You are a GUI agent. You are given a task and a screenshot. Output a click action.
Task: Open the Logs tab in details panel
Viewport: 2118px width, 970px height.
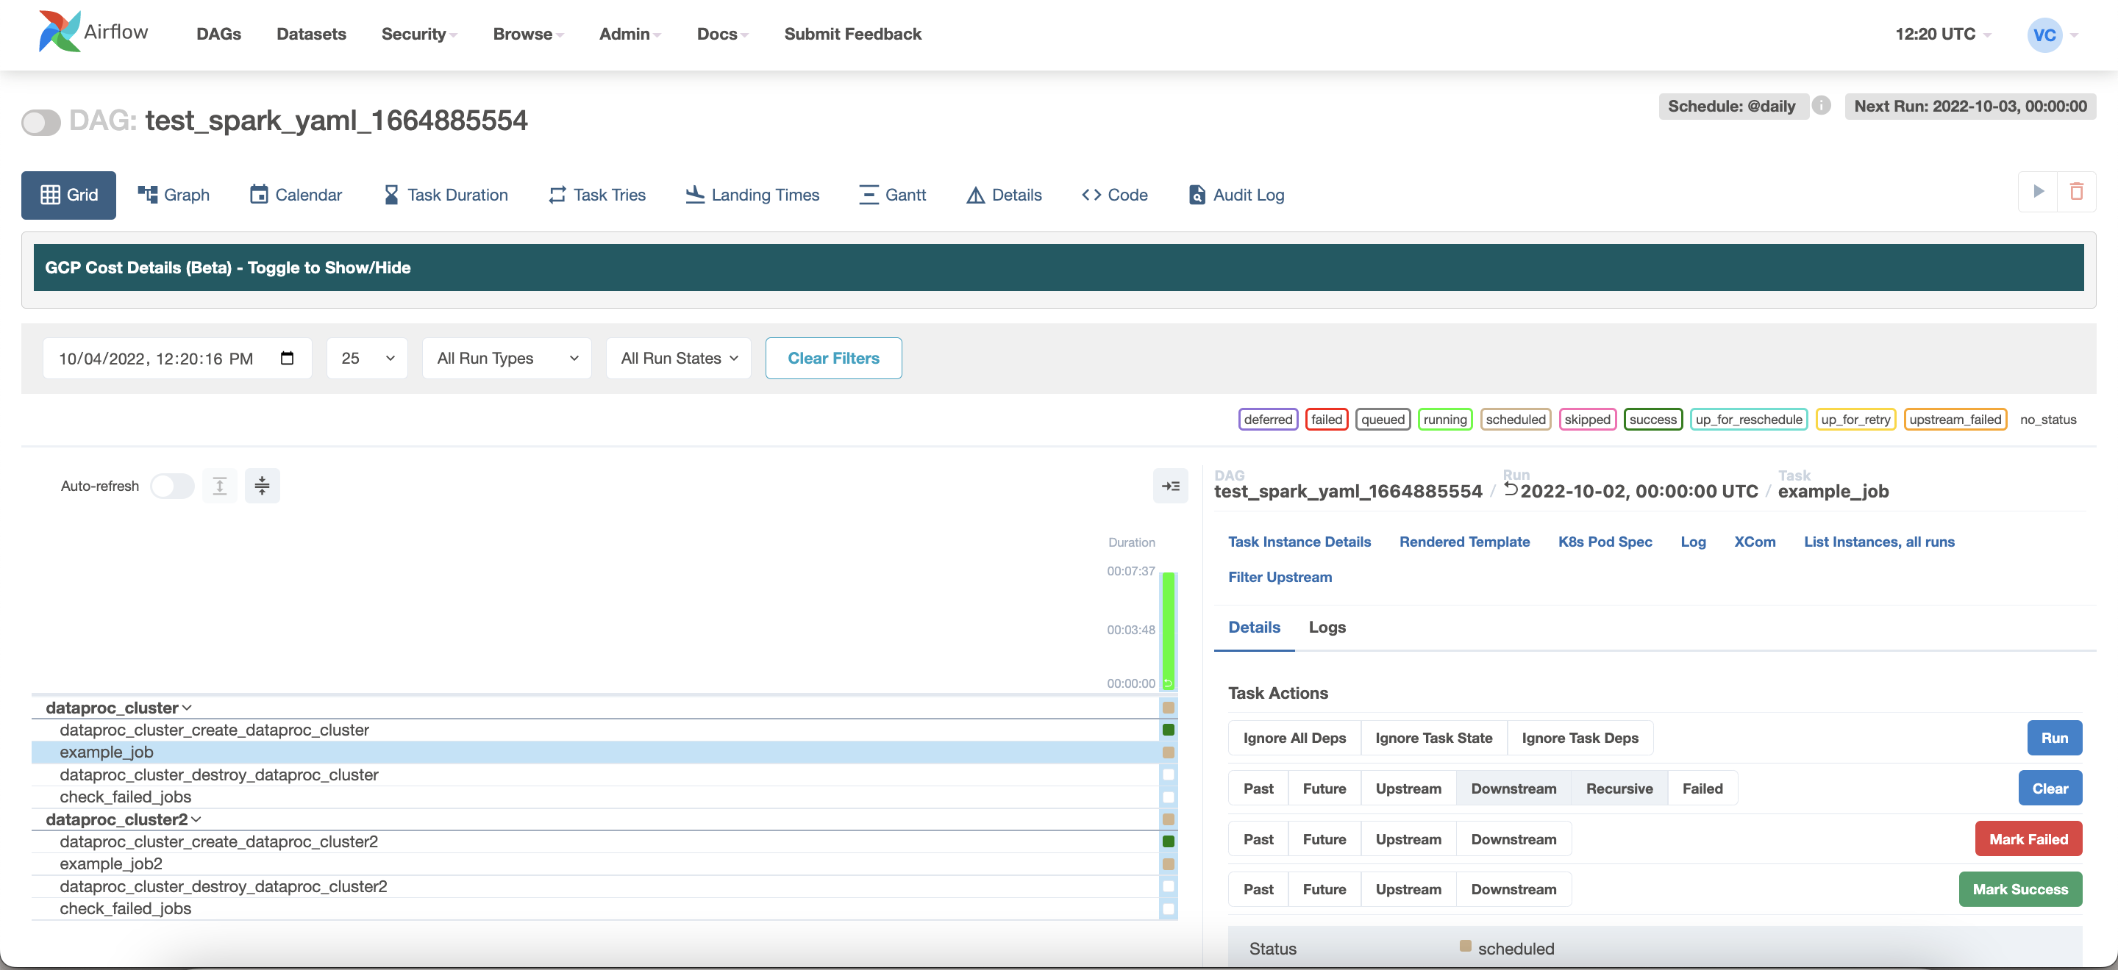click(1326, 627)
